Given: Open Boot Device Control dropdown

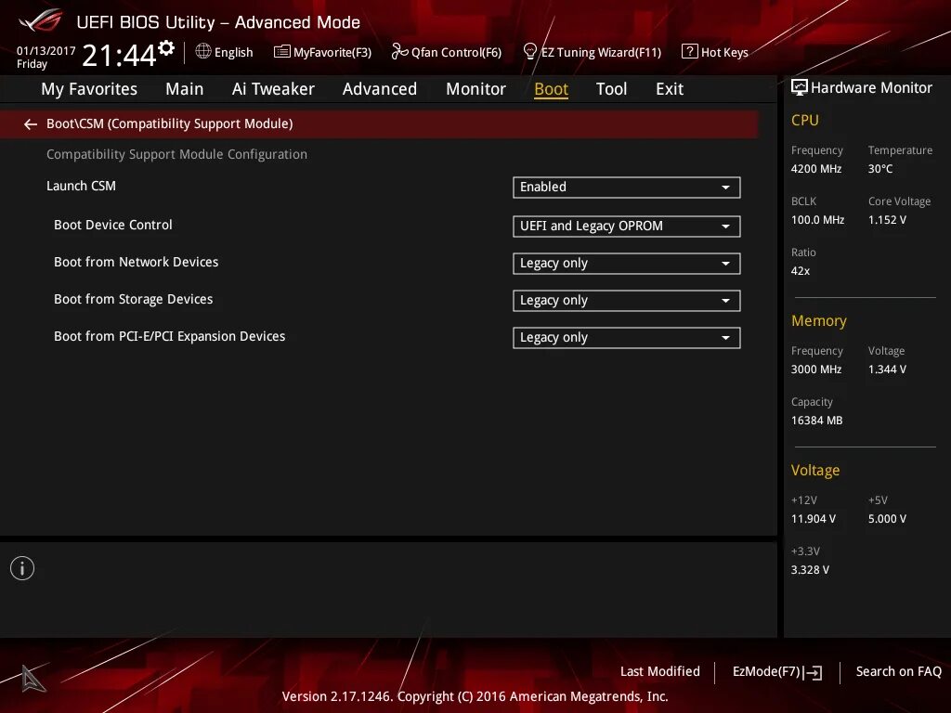Looking at the screenshot, I should click(x=627, y=227).
